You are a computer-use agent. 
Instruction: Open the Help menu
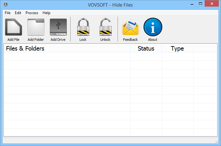coord(46,13)
